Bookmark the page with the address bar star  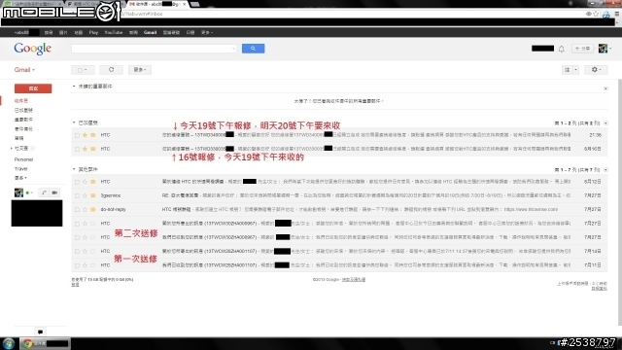(x=596, y=14)
